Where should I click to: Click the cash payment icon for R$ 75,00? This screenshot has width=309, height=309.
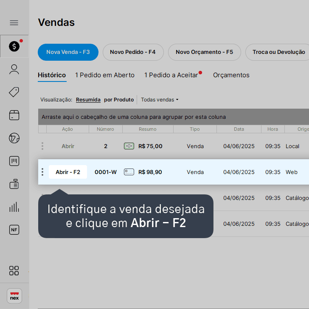129,146
